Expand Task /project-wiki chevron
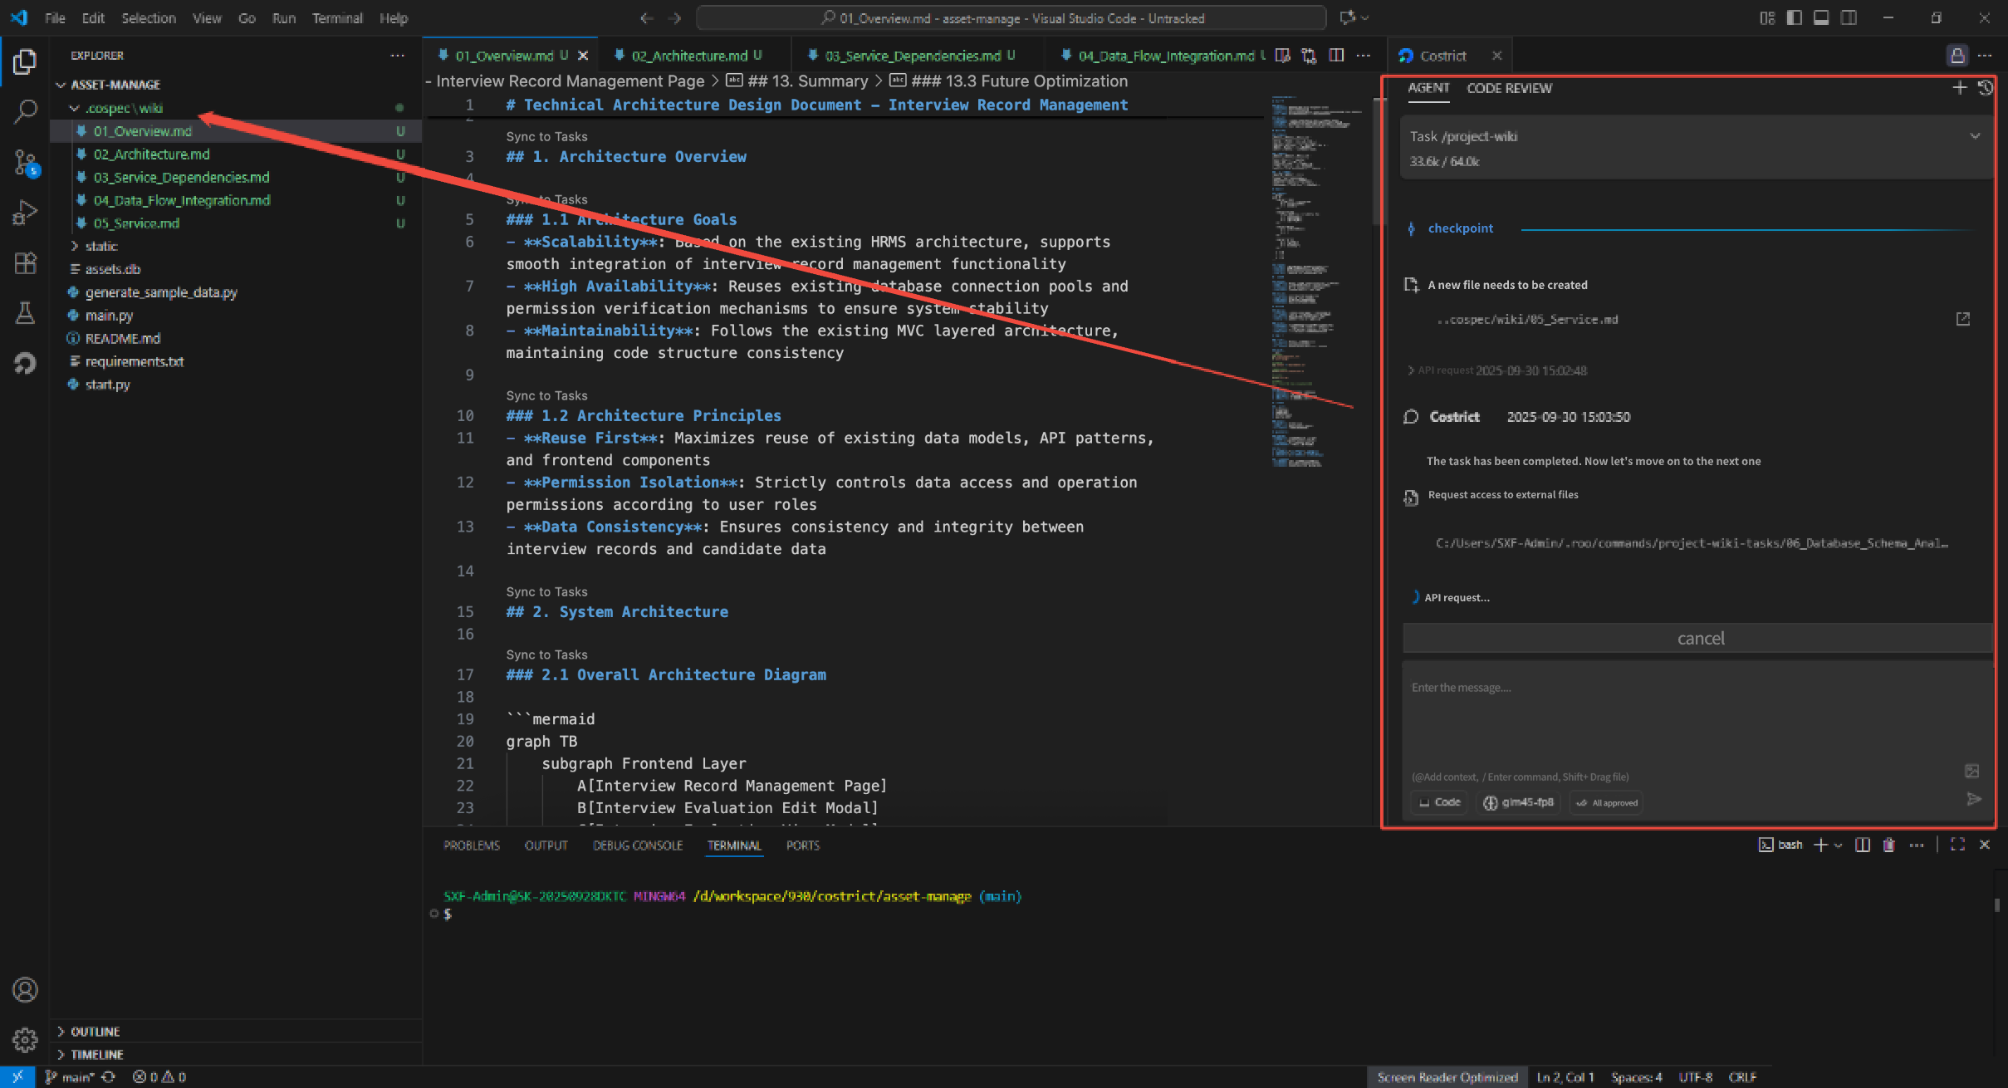Image resolution: width=2008 pixels, height=1088 pixels. point(1975,136)
